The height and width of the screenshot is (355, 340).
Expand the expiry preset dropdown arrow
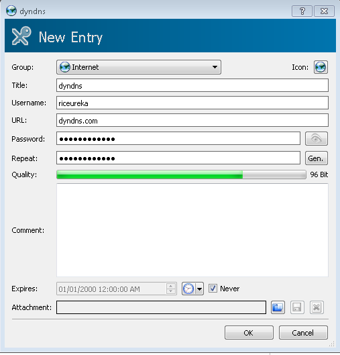pos(199,289)
